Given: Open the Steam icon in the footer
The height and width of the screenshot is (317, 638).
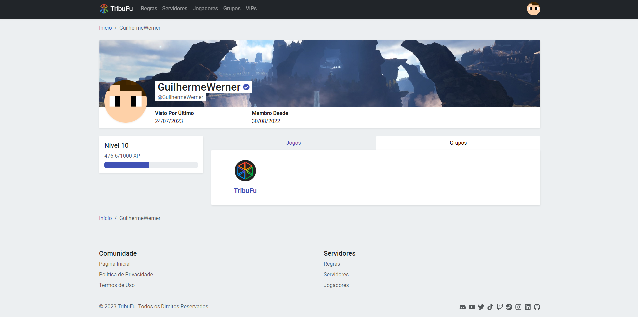Looking at the screenshot, I should pyautogui.click(x=509, y=307).
